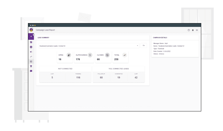
Task: Open the chat message icon in sidebar
Action: 31,72
